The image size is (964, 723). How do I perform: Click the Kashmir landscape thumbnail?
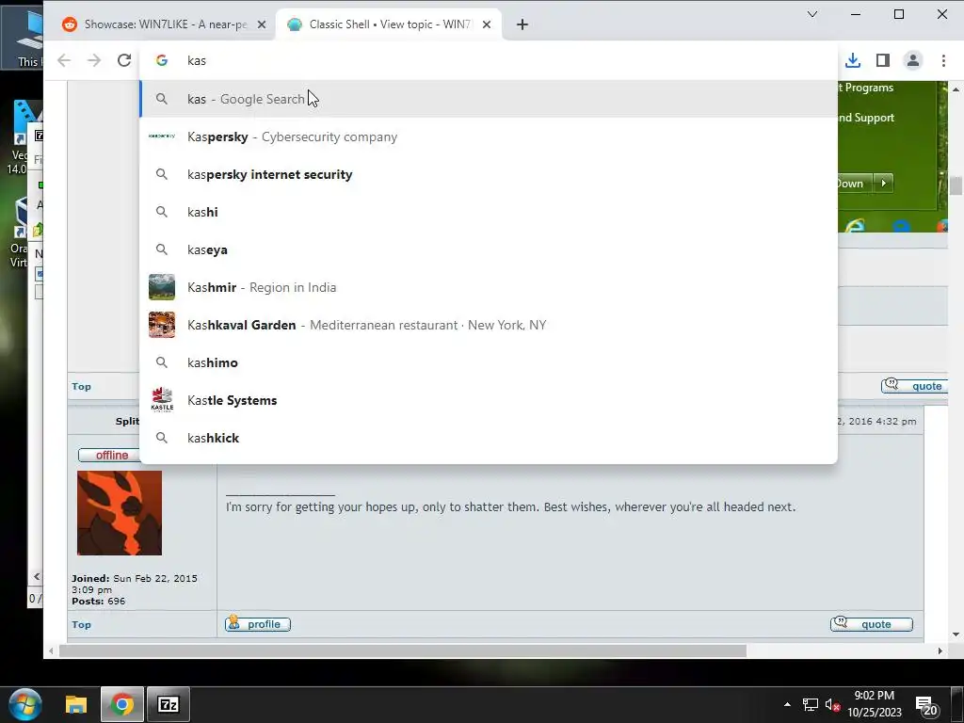point(162,287)
